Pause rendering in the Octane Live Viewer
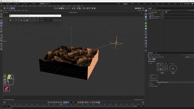Screen dimensions: 194x109 16,20
